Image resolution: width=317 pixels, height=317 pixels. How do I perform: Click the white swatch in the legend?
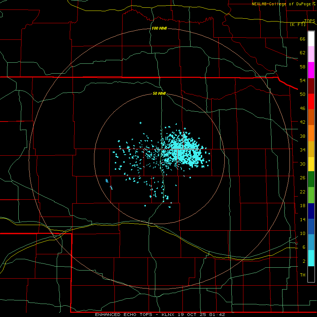311,39
